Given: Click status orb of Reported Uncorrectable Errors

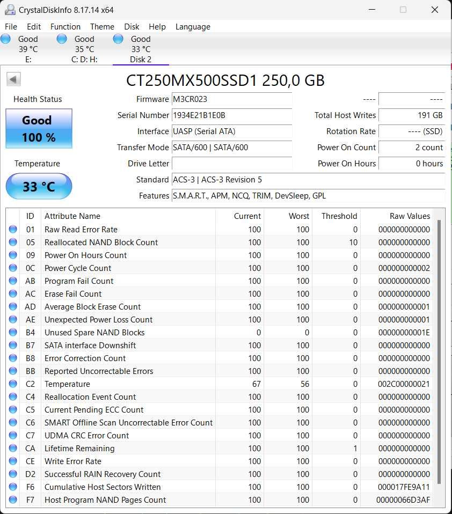Looking at the screenshot, I should [x=13, y=371].
